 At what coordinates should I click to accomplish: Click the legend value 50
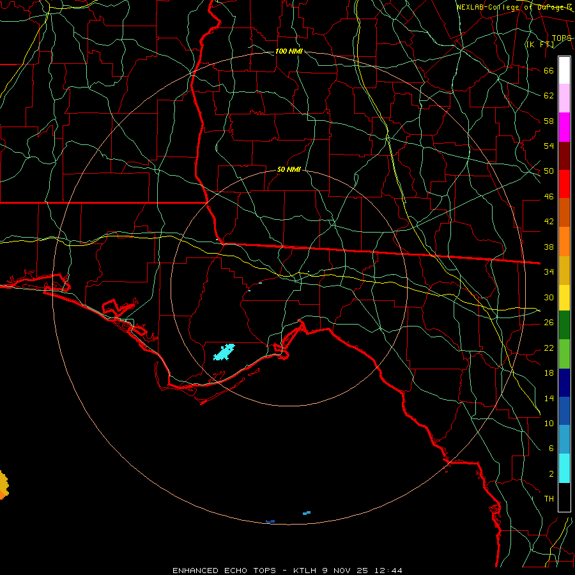(x=549, y=171)
